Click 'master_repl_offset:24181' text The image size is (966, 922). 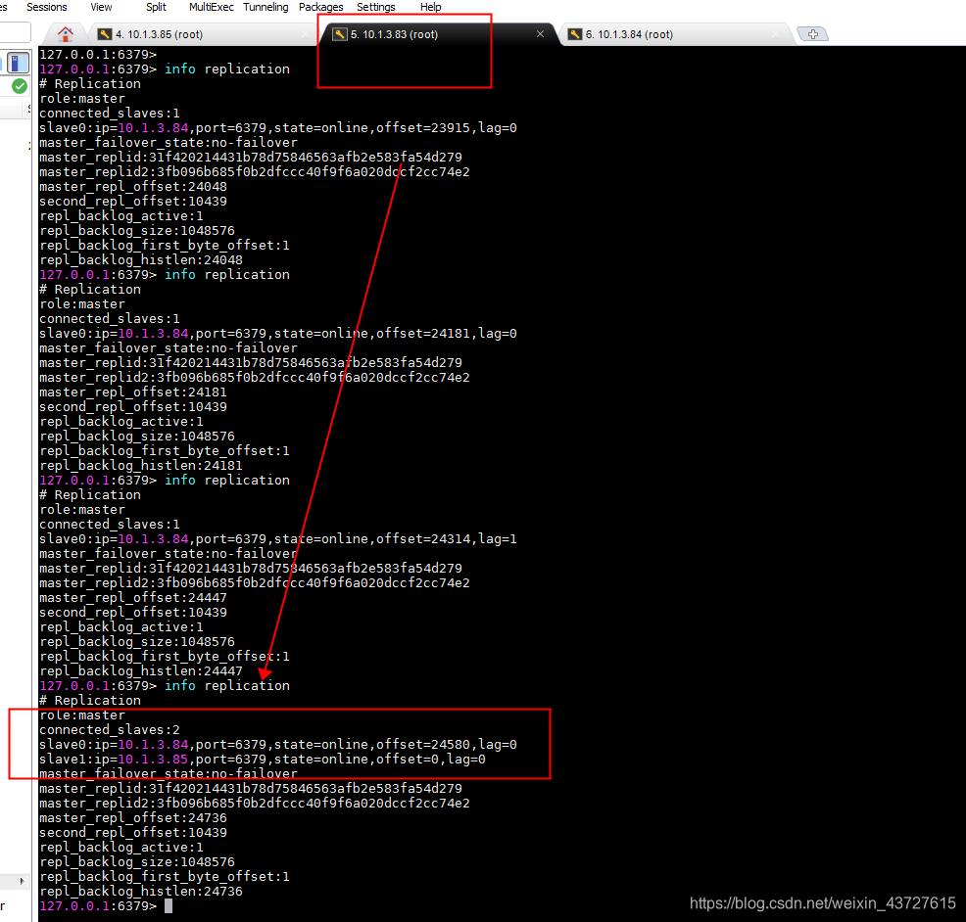click(x=133, y=392)
